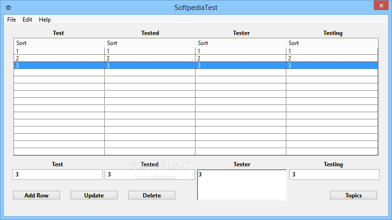Focus the Testing input field
The image size is (392, 220).
(334, 174)
